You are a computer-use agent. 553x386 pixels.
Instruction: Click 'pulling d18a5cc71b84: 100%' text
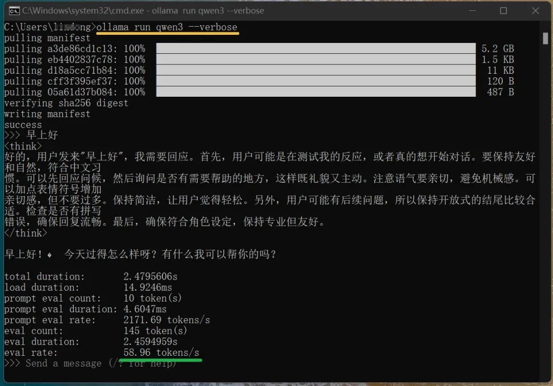pos(75,70)
